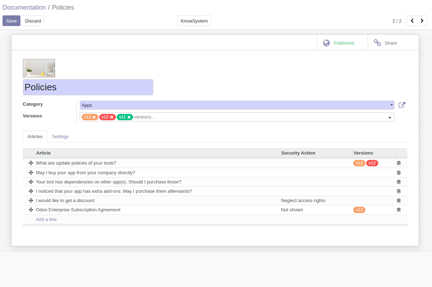
Task: Expand the Versions tag dropdown arrow
Action: click(x=390, y=117)
